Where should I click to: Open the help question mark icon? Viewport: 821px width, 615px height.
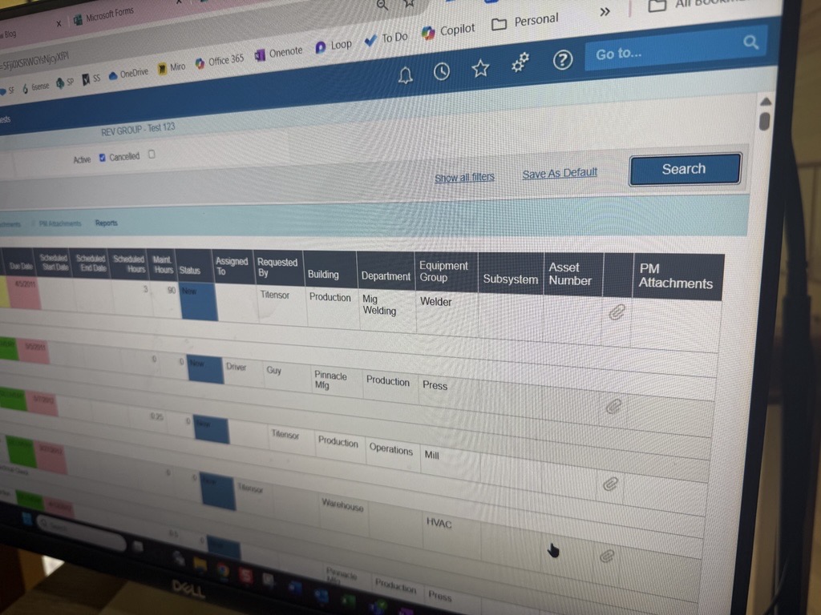click(x=562, y=60)
